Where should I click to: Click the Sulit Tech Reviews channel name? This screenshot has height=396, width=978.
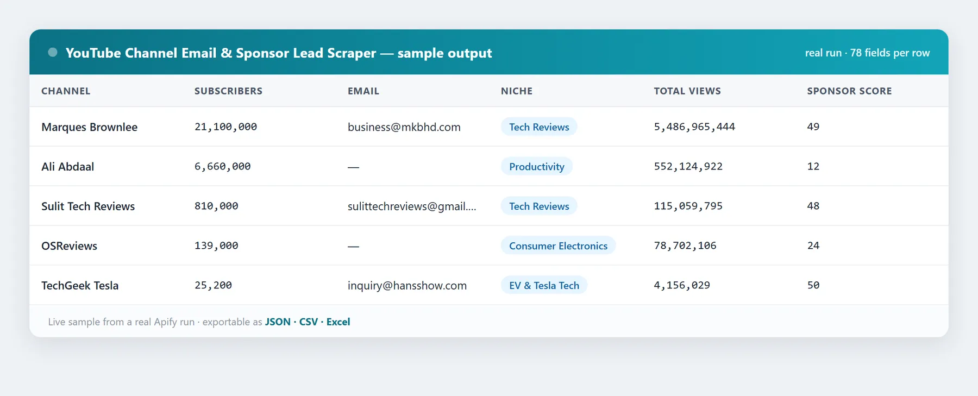(x=88, y=206)
